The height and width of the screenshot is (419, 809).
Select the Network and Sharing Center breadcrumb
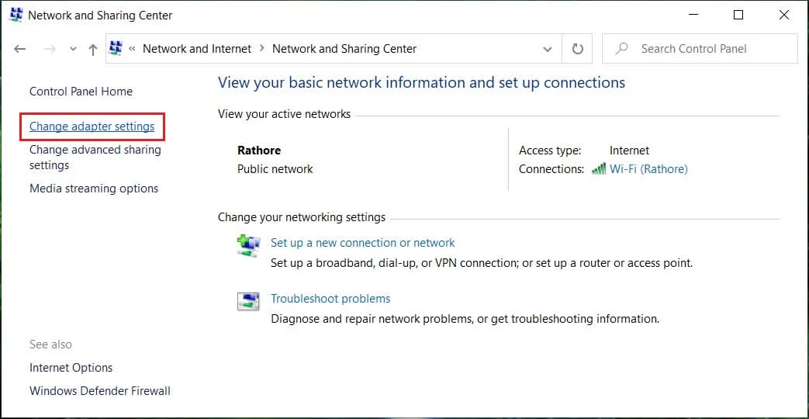[x=344, y=49]
